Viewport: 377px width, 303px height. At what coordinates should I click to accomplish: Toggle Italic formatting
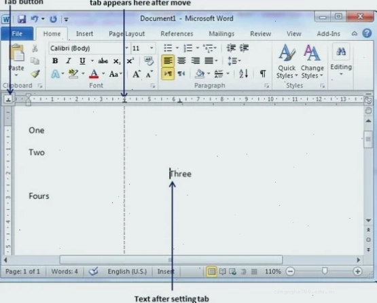69,61
